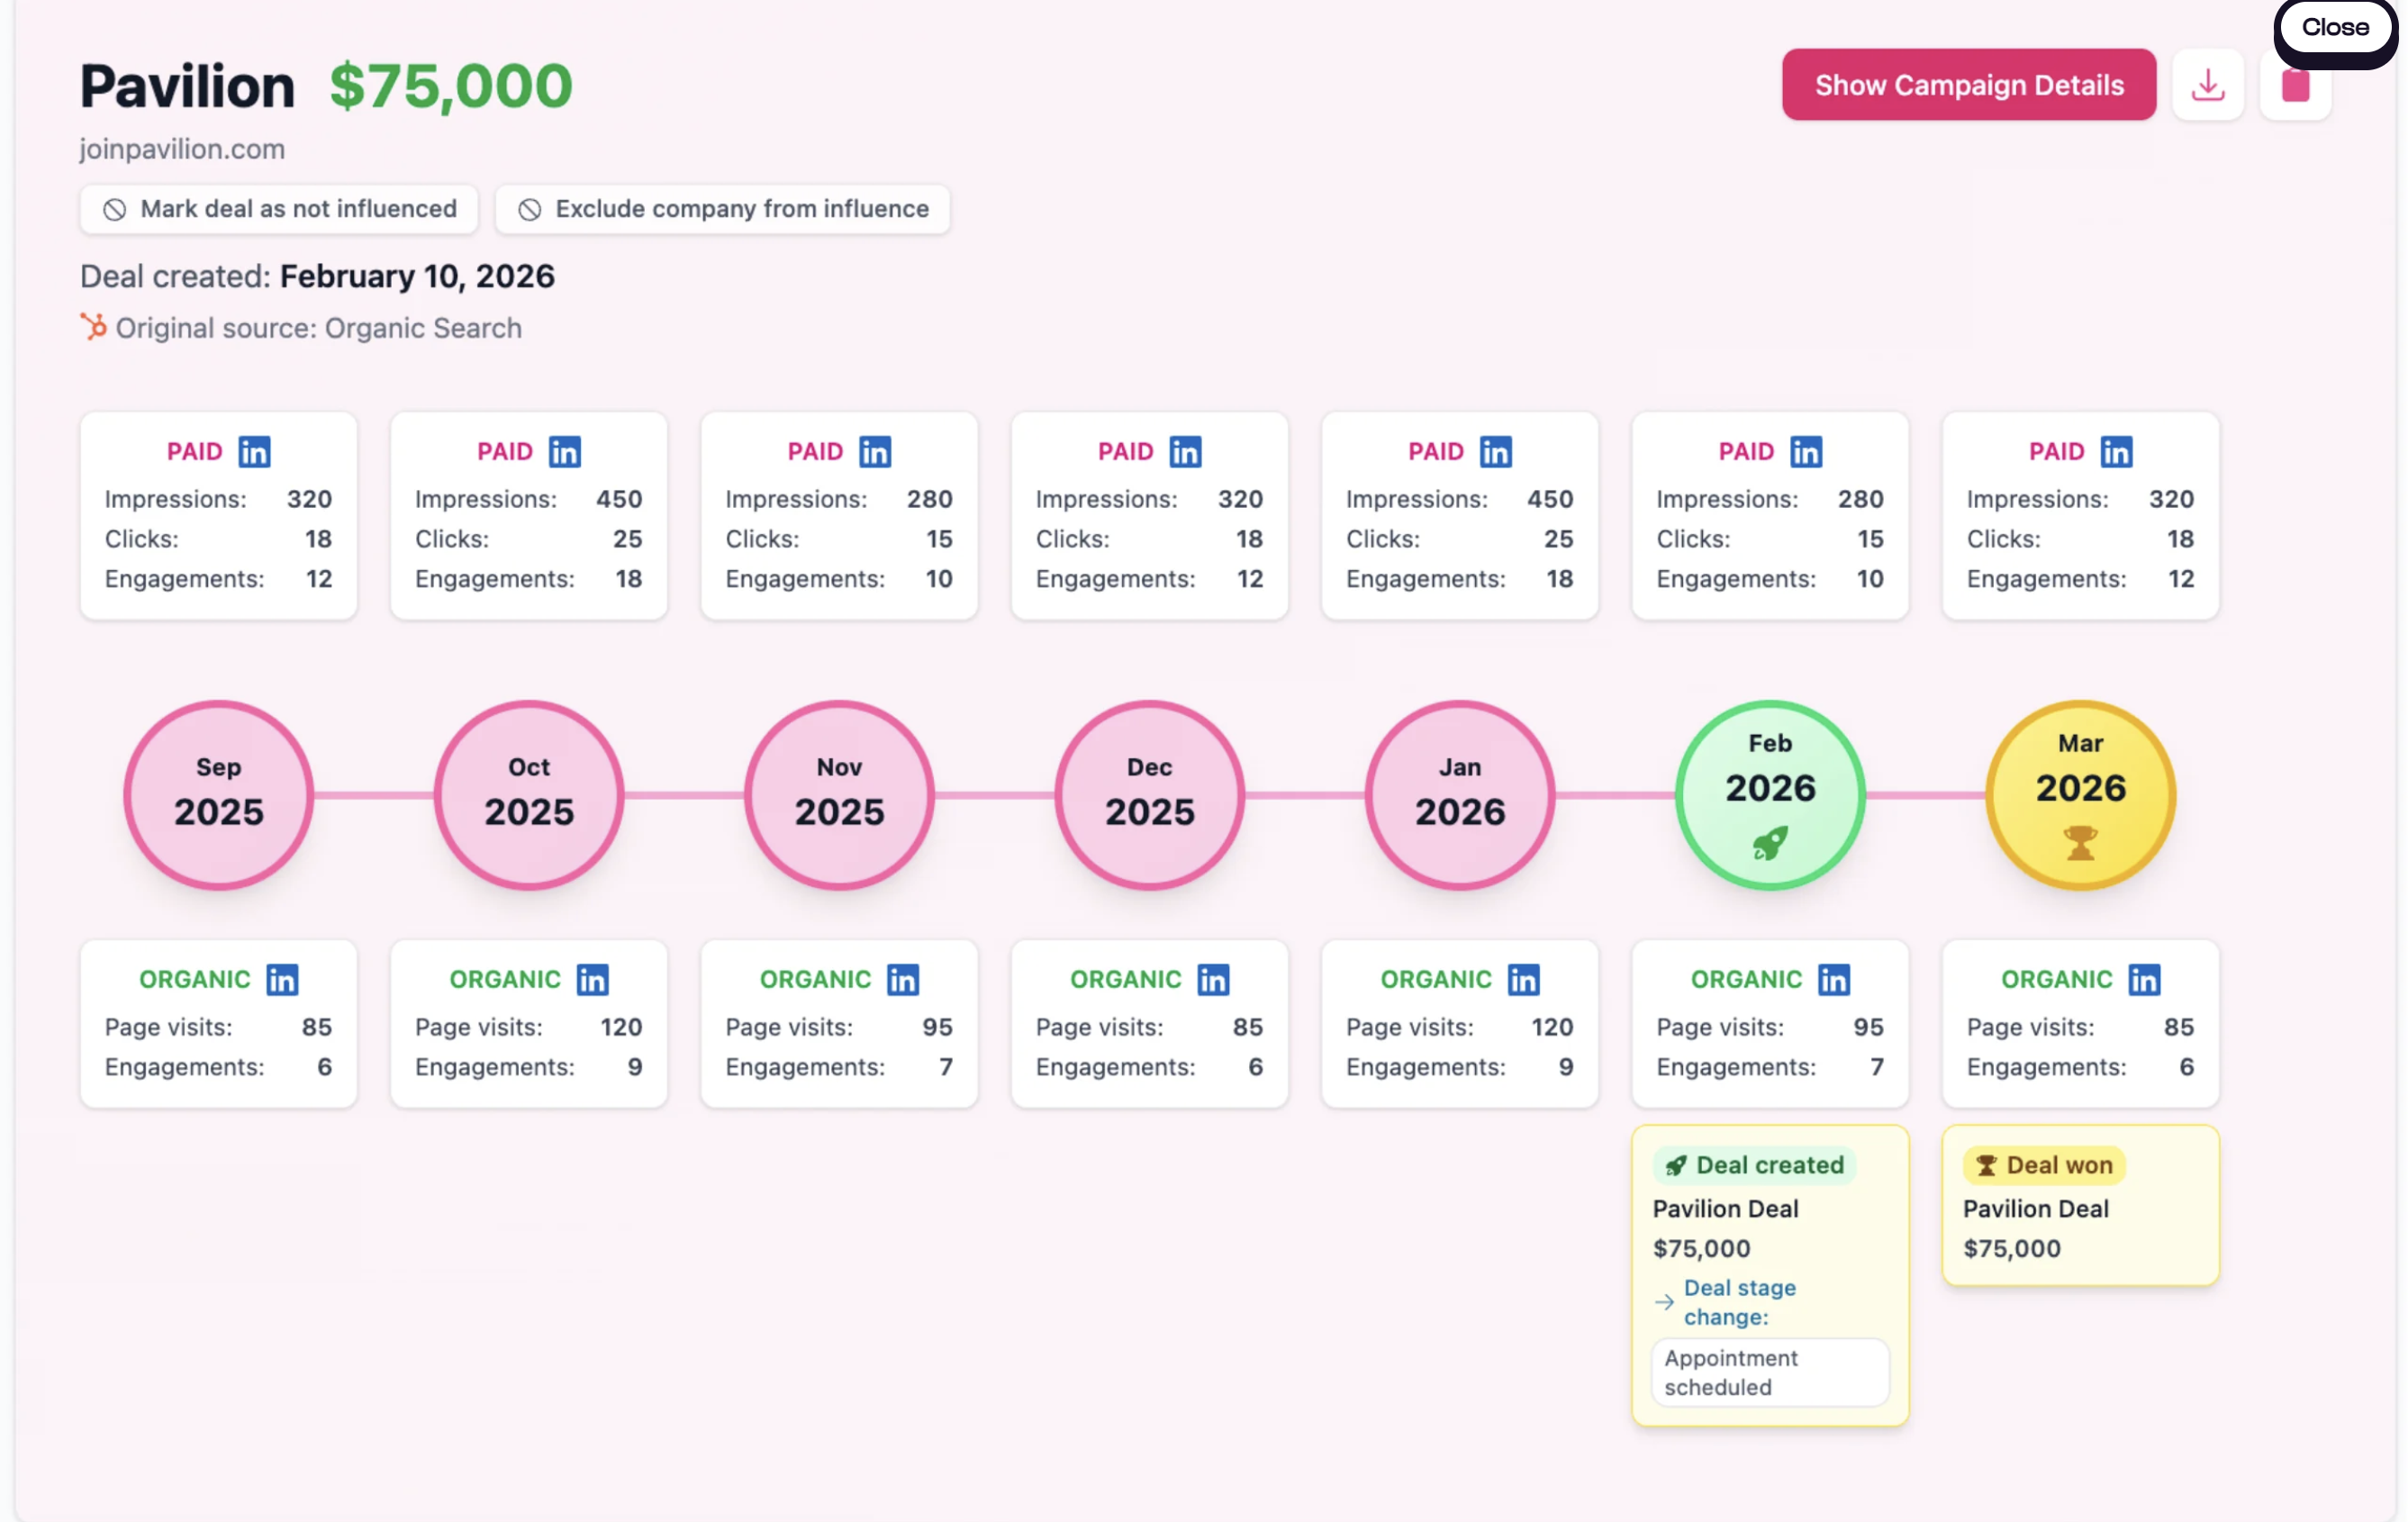The width and height of the screenshot is (2408, 1522).
Task: Click the Pavilion company heading
Action: coord(188,86)
